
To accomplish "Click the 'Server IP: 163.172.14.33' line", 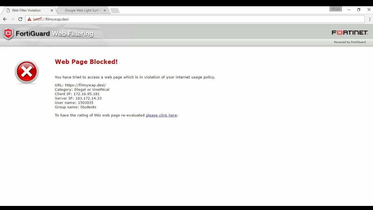I will pos(78,98).
